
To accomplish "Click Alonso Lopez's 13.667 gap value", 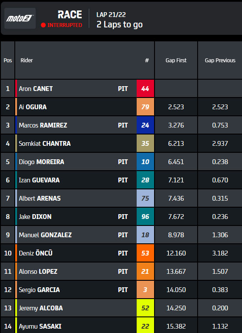I will click(x=176, y=272).
